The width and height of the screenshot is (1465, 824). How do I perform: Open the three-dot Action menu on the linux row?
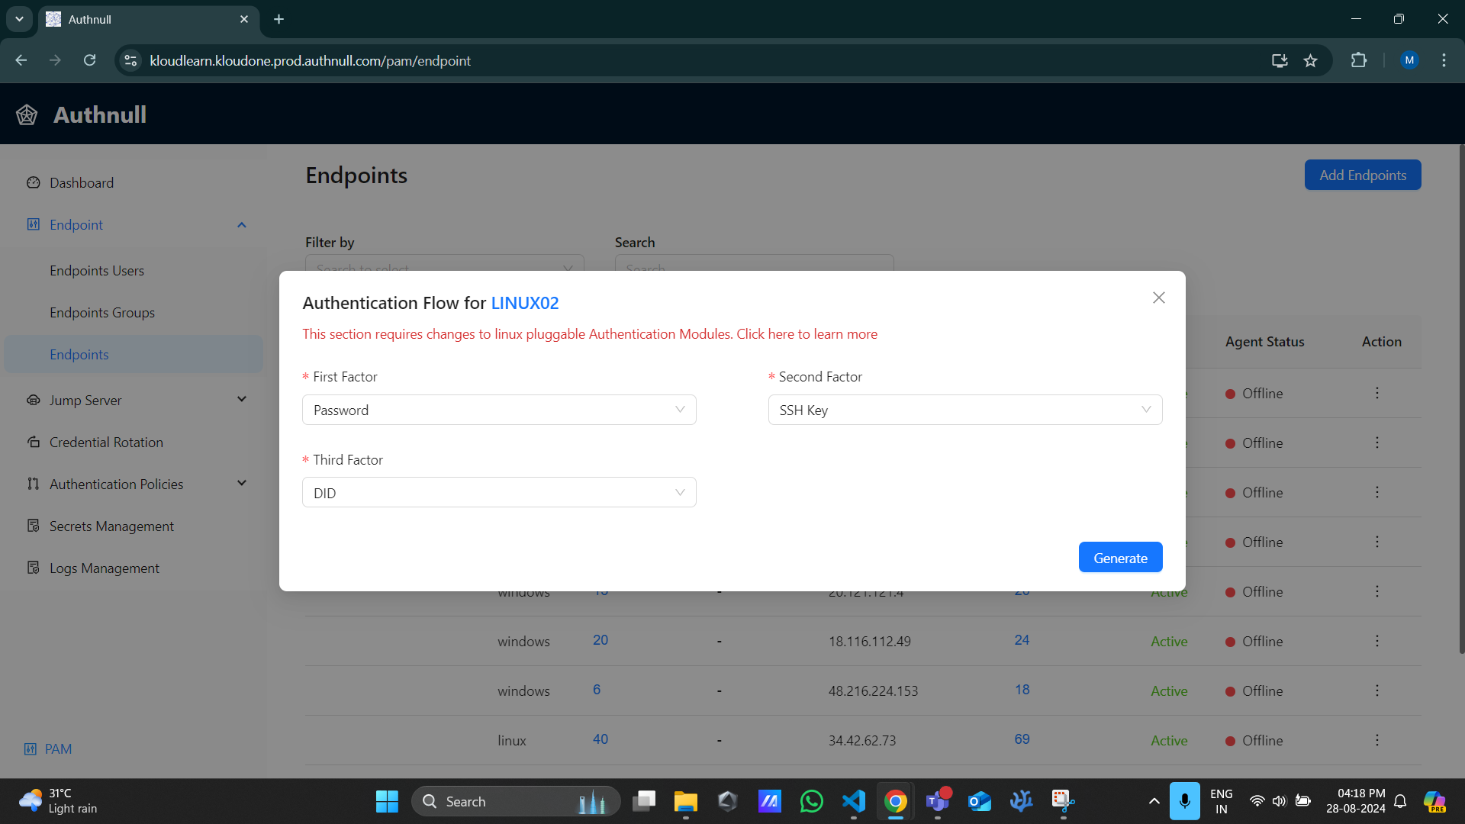[x=1377, y=740]
